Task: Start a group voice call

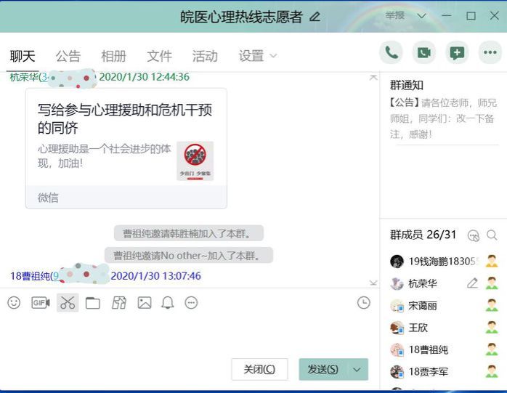Action: [x=392, y=52]
